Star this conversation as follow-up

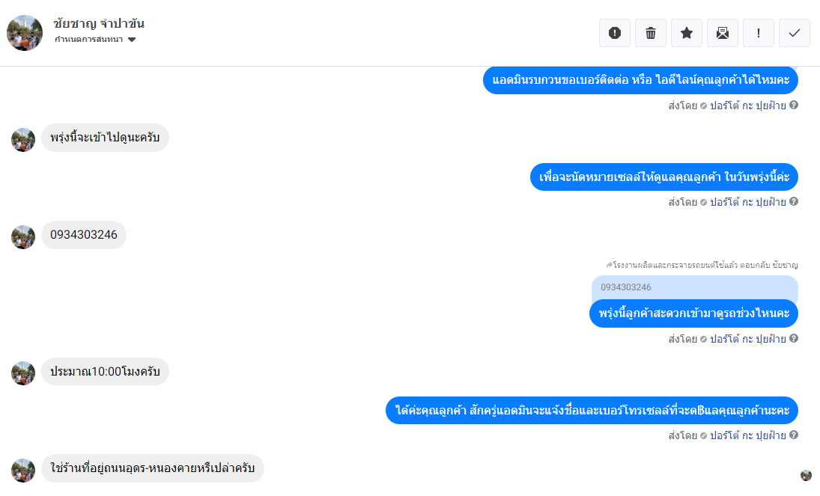687,33
